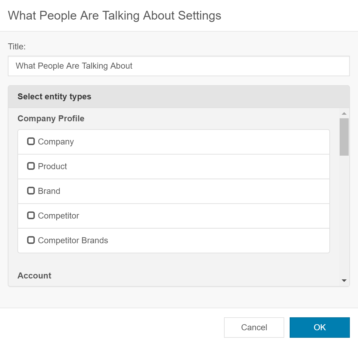The height and width of the screenshot is (345, 358).
Task: Check the Company checkbox
Action: click(31, 141)
